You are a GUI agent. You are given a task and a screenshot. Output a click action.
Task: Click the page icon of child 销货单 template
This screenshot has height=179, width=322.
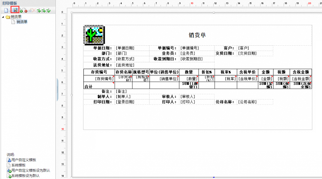coord(13,22)
